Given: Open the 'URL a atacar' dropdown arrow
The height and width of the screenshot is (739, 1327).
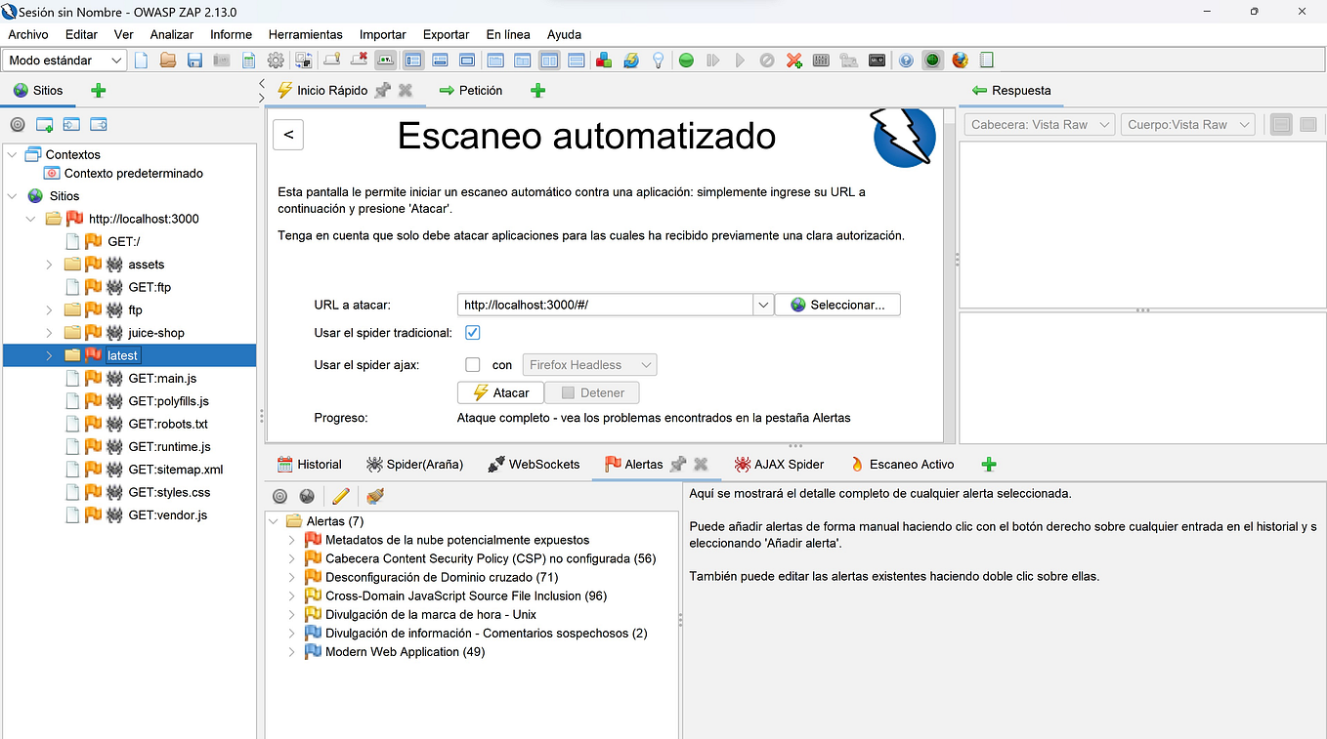Looking at the screenshot, I should click(x=763, y=304).
